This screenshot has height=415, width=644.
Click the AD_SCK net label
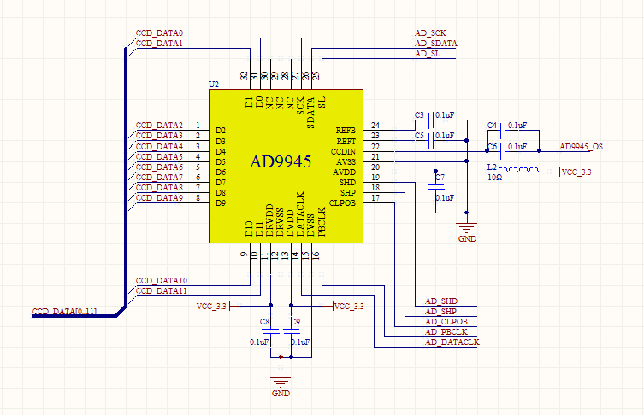pyautogui.click(x=430, y=32)
